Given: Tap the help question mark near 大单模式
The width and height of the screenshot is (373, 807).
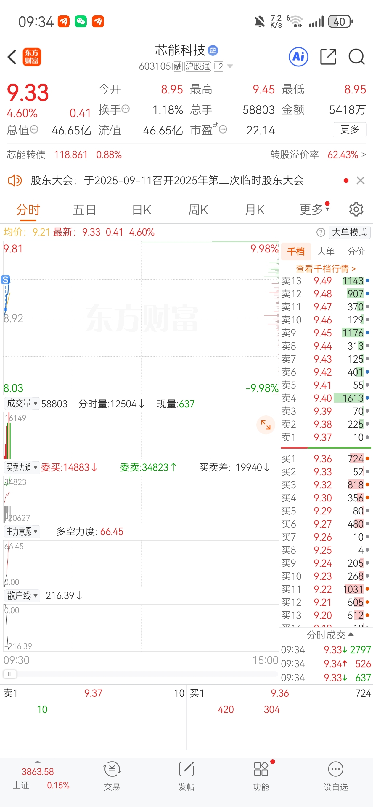Looking at the screenshot, I should [321, 232].
